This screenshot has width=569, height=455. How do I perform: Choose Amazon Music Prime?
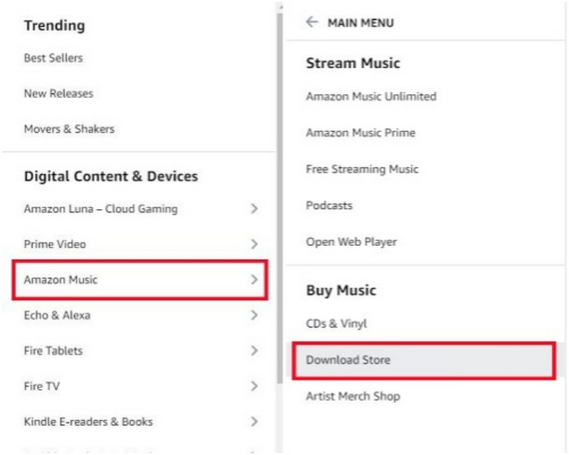[361, 133]
